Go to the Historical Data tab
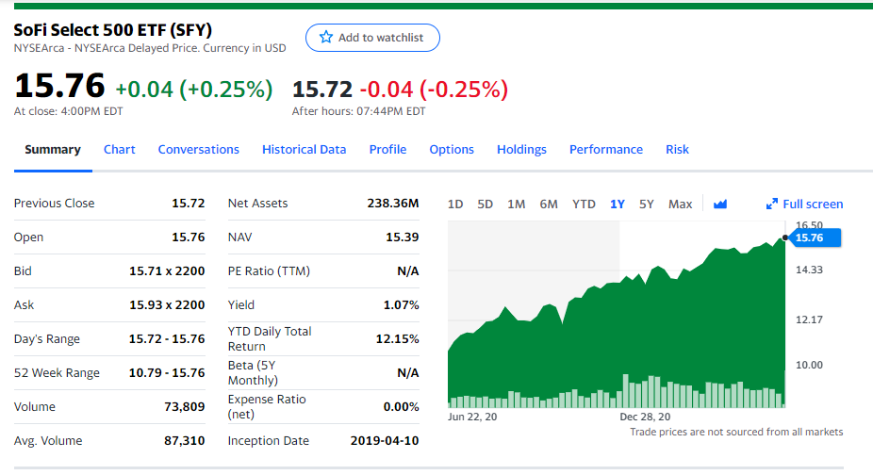Viewport: 873px width, 475px height. point(304,149)
